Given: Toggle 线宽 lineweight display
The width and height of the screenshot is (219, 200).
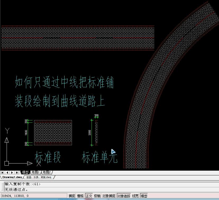Looking at the screenshot, I should coord(135,196).
